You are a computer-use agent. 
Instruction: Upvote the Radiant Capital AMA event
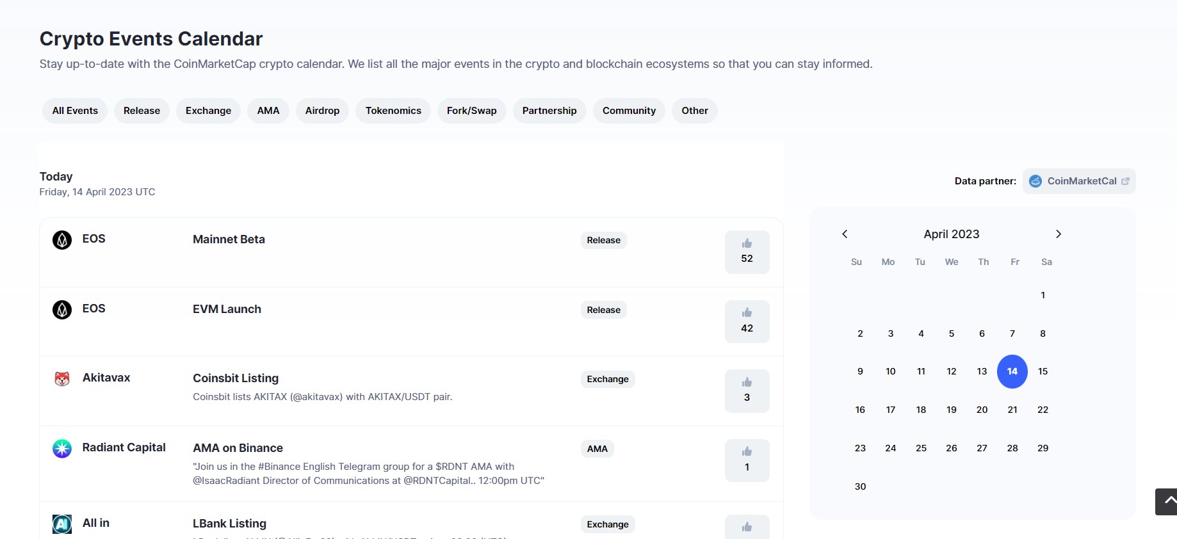(747, 460)
